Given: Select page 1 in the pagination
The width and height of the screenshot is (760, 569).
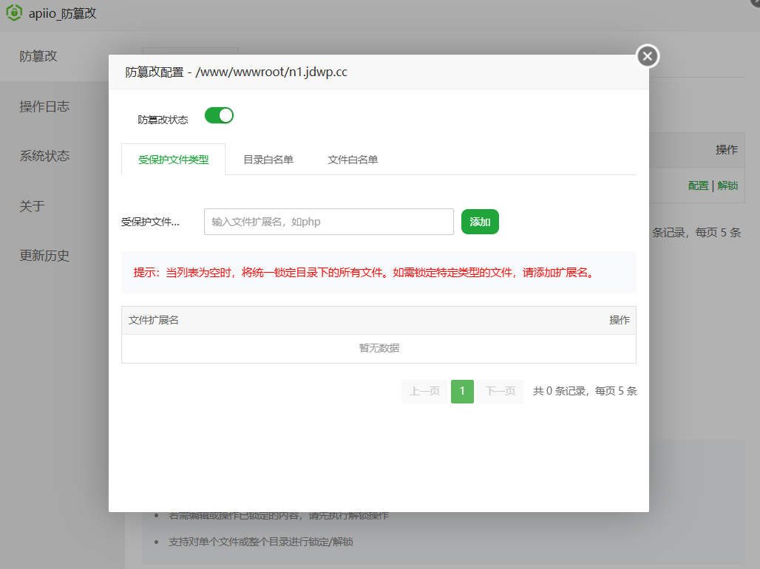Looking at the screenshot, I should point(462,392).
